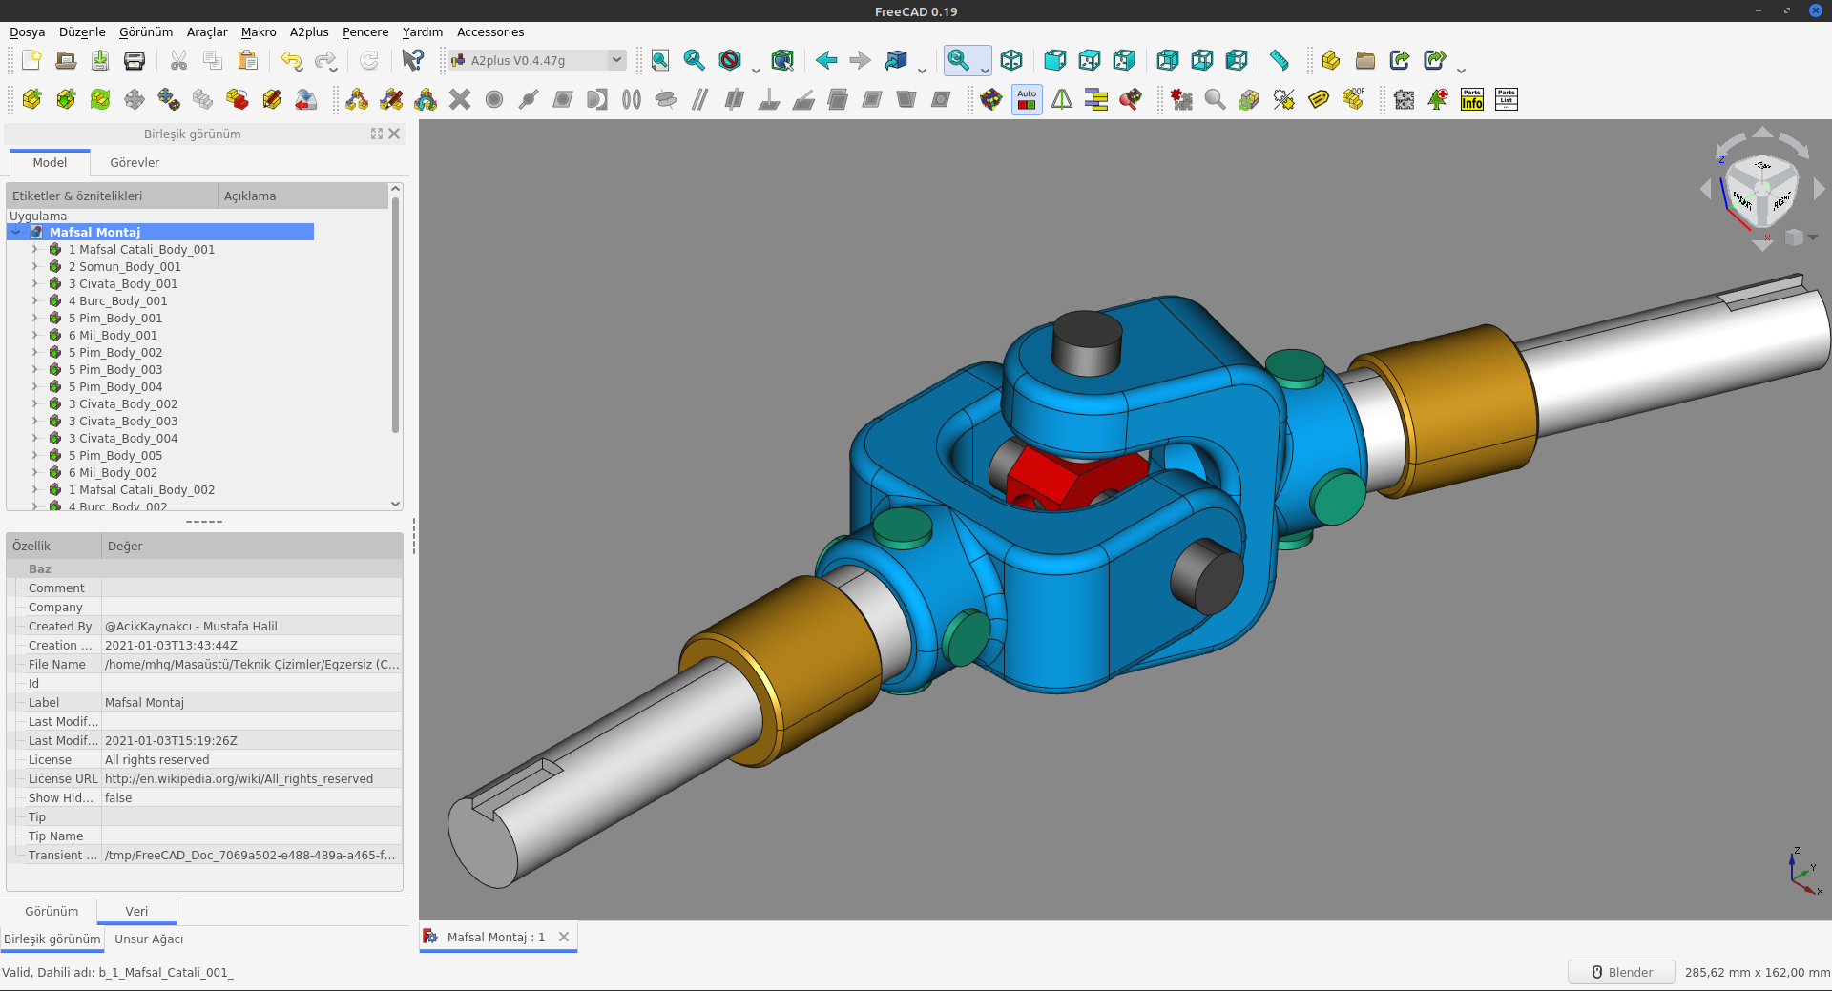The width and height of the screenshot is (1832, 991).
Task: Open the Accessories menu
Action: point(490,31)
